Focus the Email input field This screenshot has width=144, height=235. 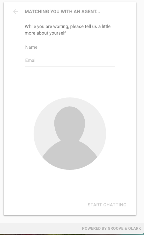(x=70, y=61)
